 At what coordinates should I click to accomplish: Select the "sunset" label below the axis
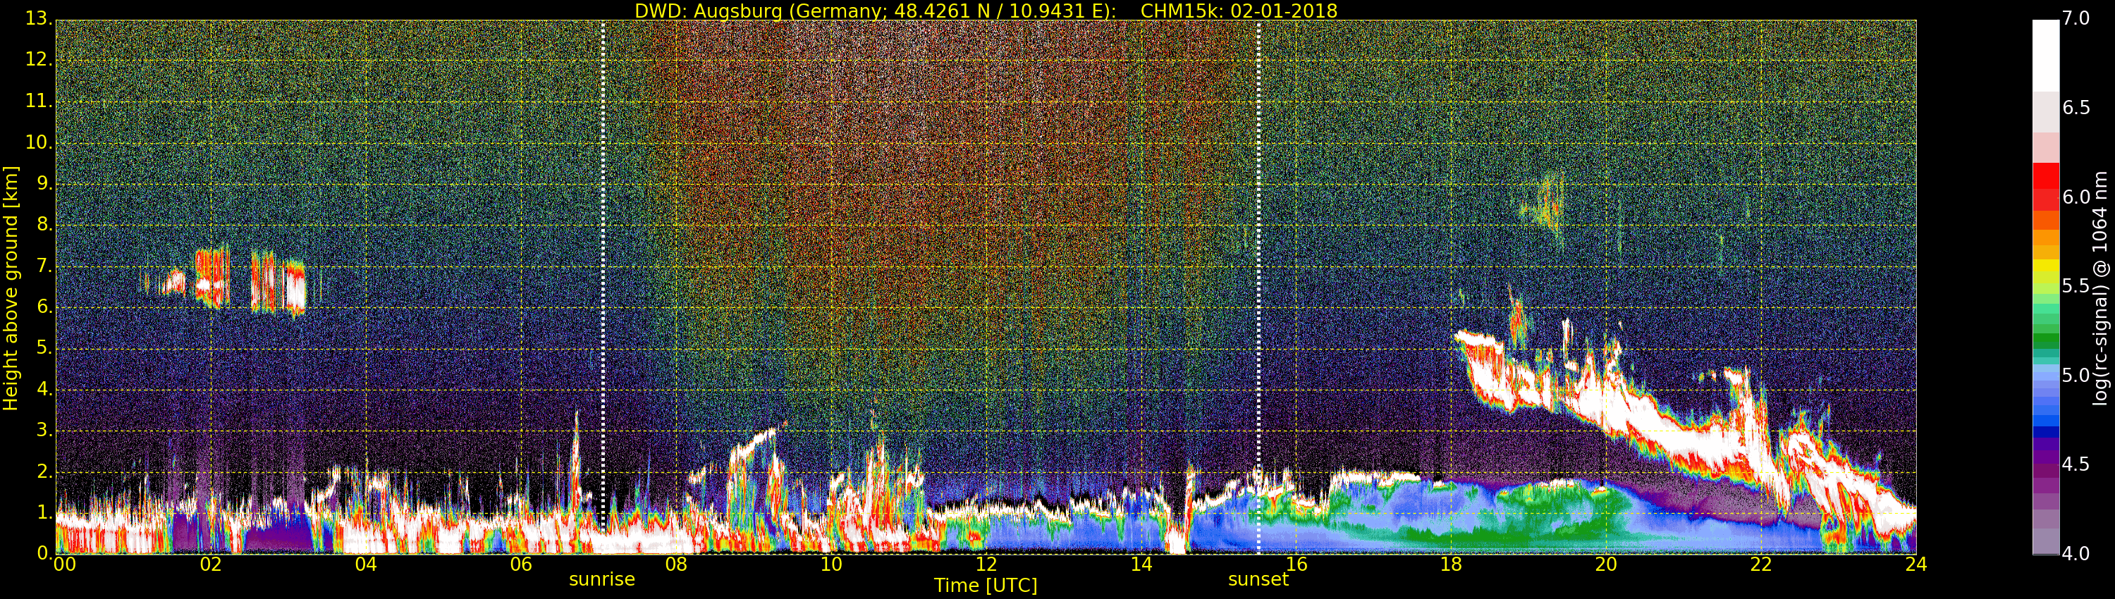click(x=1258, y=579)
